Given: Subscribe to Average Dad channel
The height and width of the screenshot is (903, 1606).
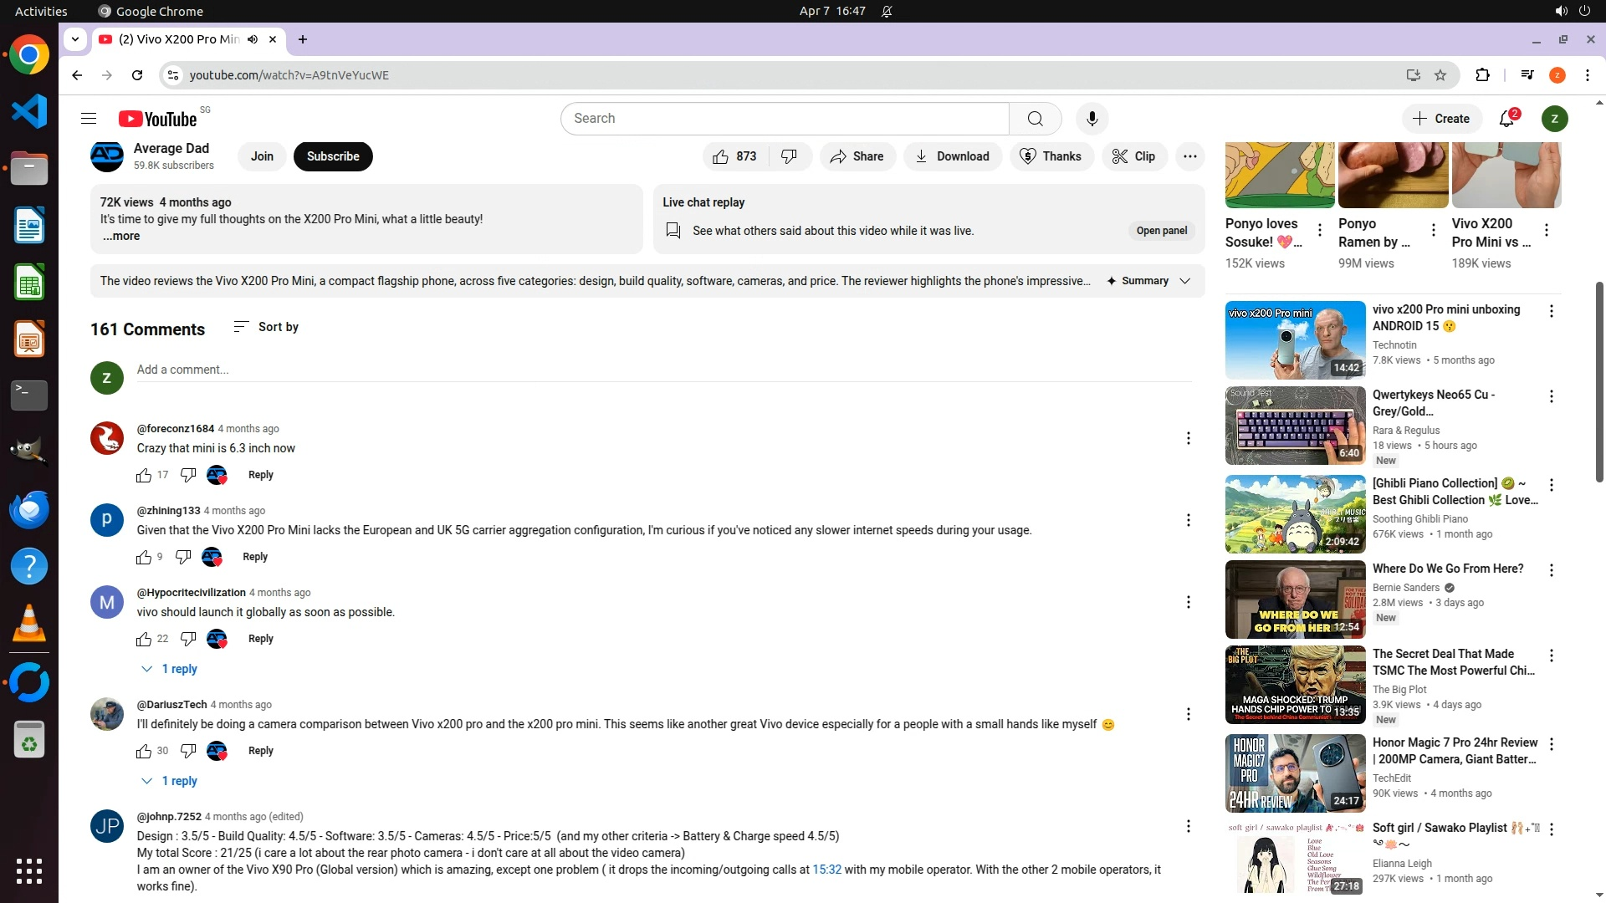Looking at the screenshot, I should 333,156.
